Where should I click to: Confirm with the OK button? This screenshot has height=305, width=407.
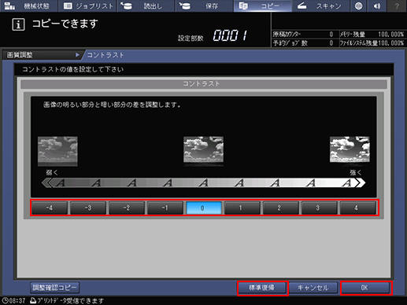[365, 288]
